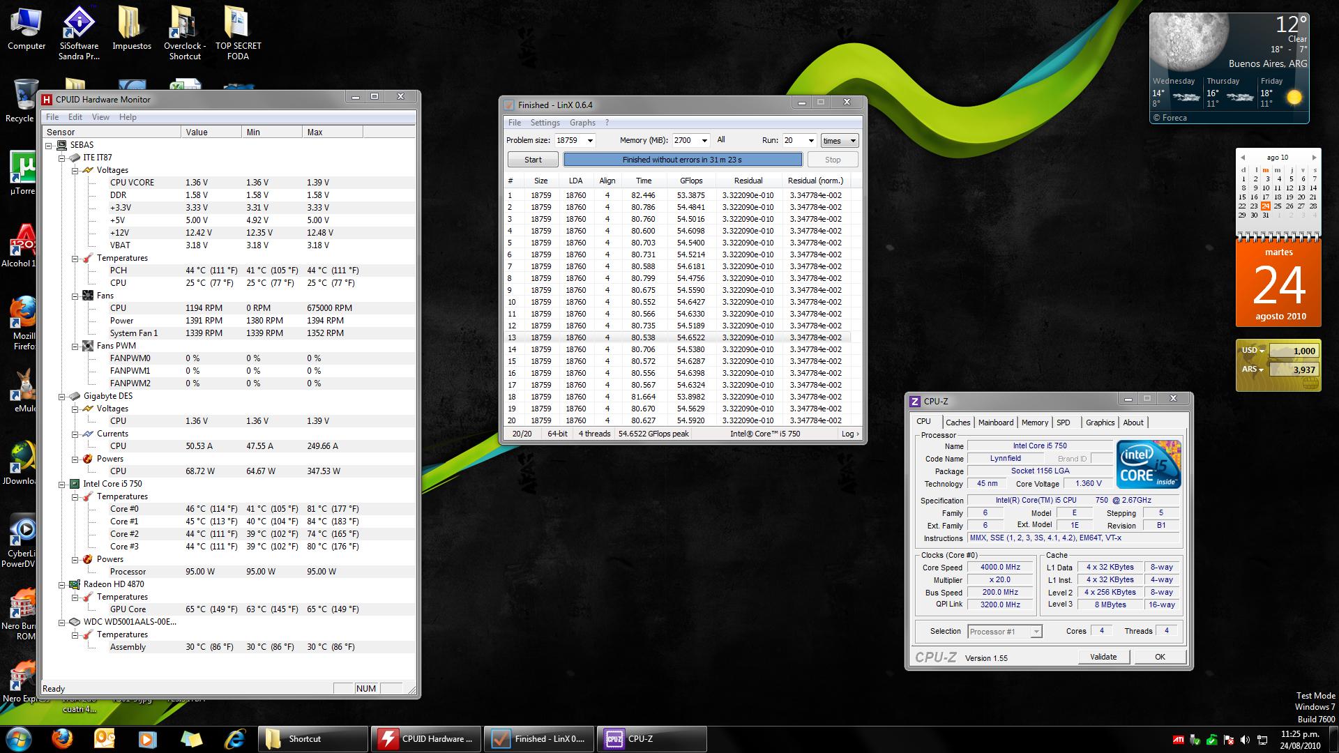The height and width of the screenshot is (753, 1339).
Task: Click the Core Speed value 4000.0 MHz
Action: coord(1000,568)
